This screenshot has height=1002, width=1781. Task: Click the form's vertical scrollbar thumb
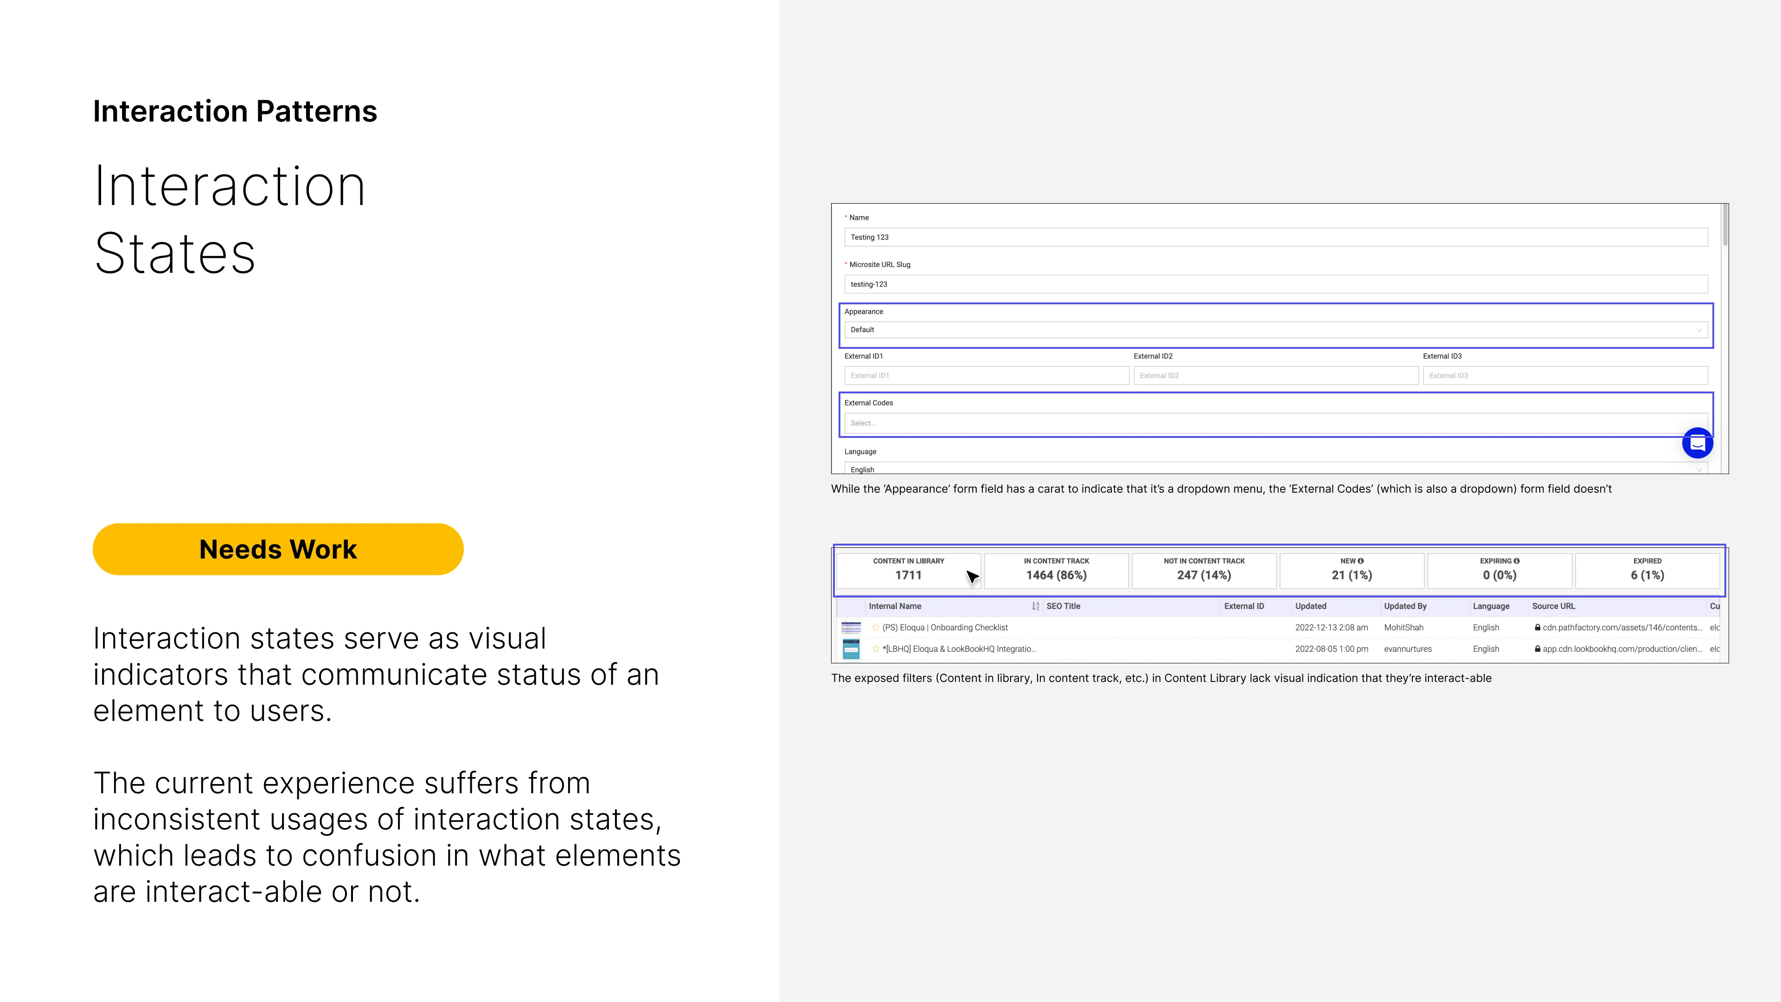point(1725,225)
